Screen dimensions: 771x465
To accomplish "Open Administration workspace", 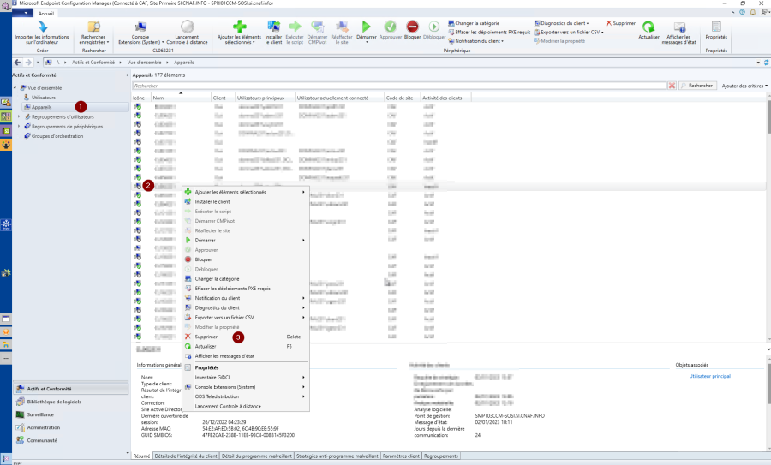I will click(x=71, y=427).
